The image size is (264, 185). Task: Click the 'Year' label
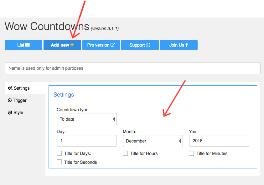pyautogui.click(x=194, y=132)
